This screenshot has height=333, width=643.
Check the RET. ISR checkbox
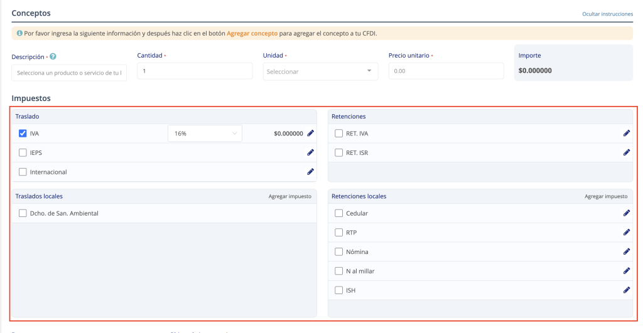338,153
